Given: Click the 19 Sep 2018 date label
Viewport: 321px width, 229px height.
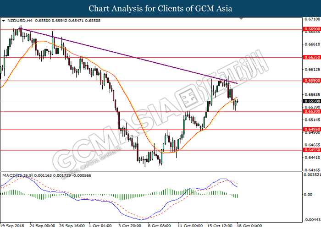Looking at the screenshot, I should (x=12, y=226).
